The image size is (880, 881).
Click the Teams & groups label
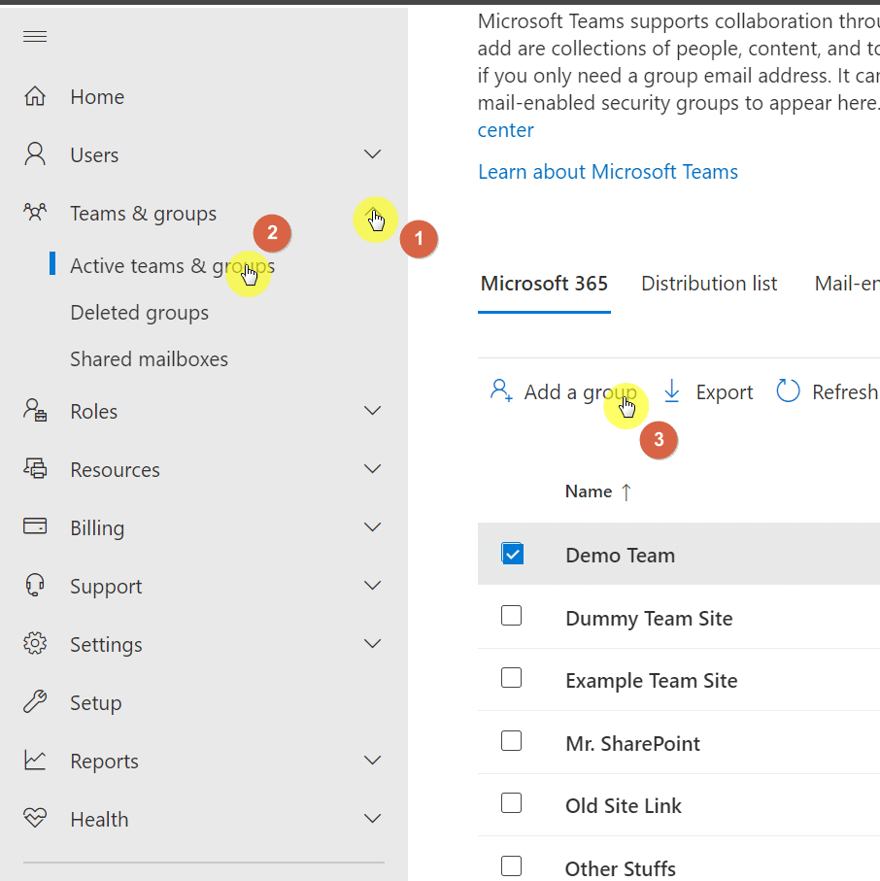(144, 214)
